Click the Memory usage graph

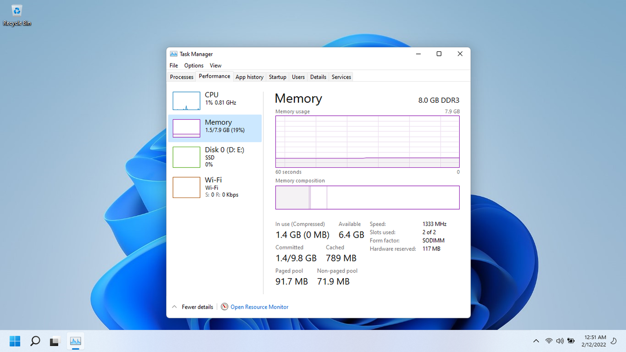pos(367,142)
